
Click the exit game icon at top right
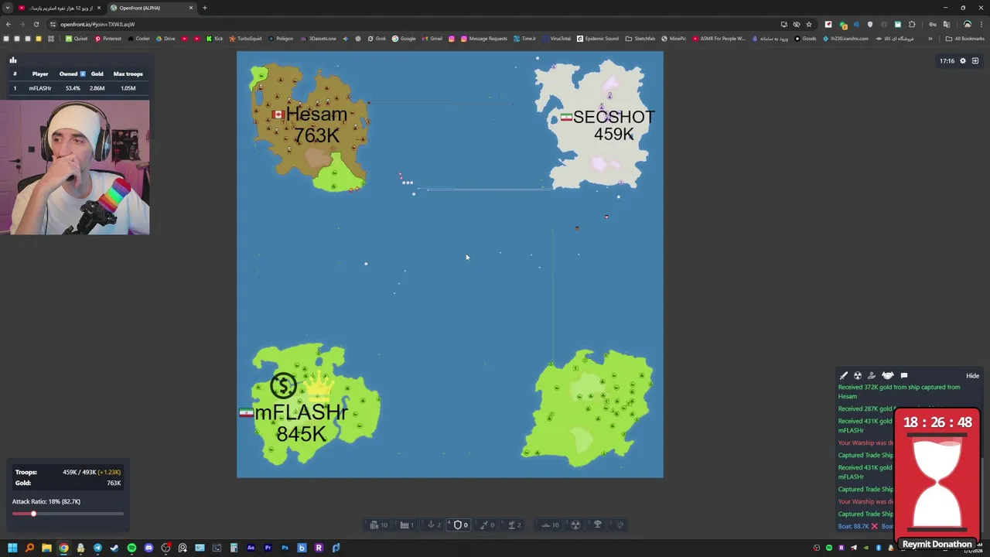[x=975, y=60]
